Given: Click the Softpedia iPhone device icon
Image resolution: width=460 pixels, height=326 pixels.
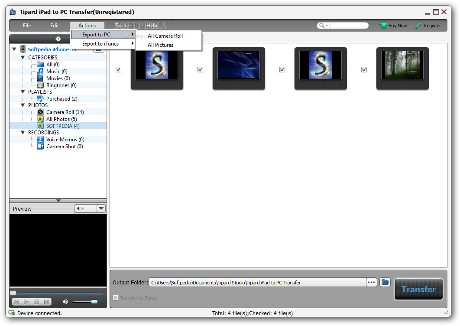Looking at the screenshot, I should (x=23, y=49).
